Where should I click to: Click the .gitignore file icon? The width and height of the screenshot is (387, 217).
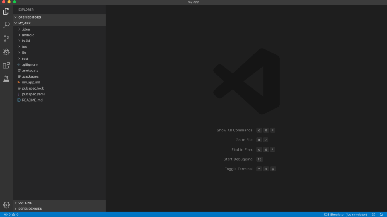point(19,64)
